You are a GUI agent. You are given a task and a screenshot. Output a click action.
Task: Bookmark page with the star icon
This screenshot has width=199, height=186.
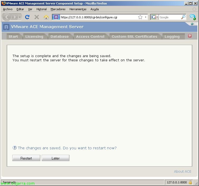[x=140, y=17]
